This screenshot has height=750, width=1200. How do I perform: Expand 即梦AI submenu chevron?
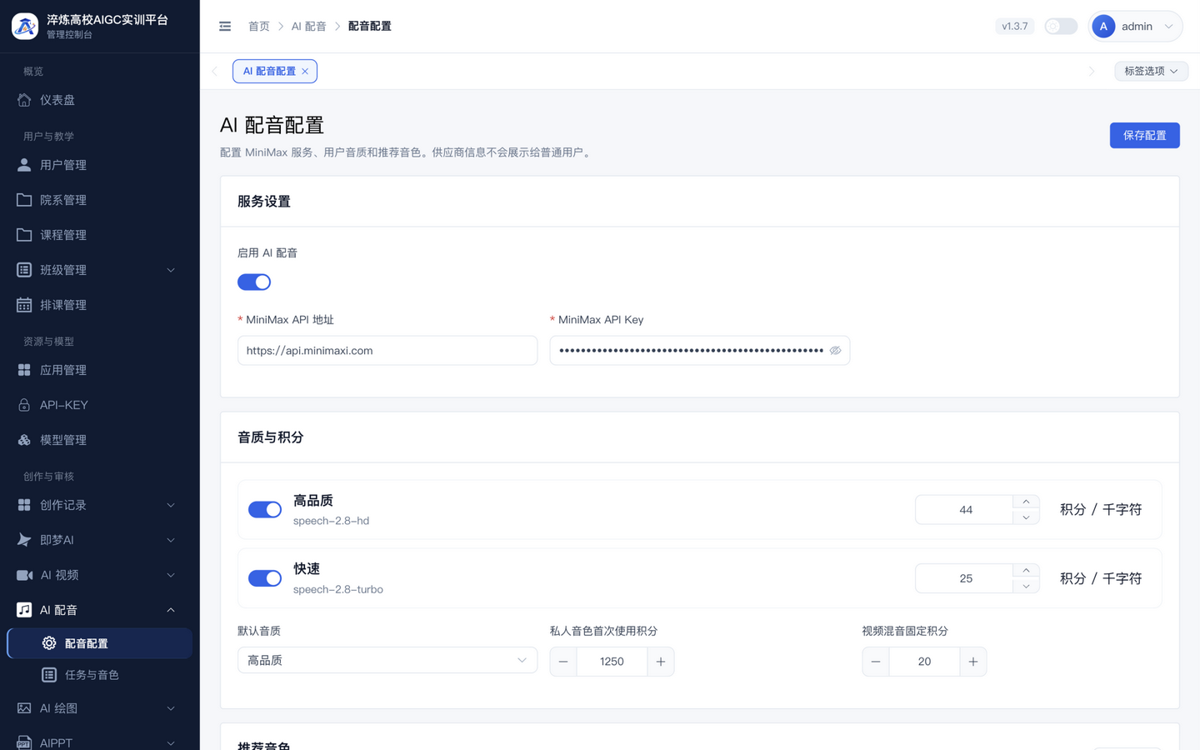171,540
